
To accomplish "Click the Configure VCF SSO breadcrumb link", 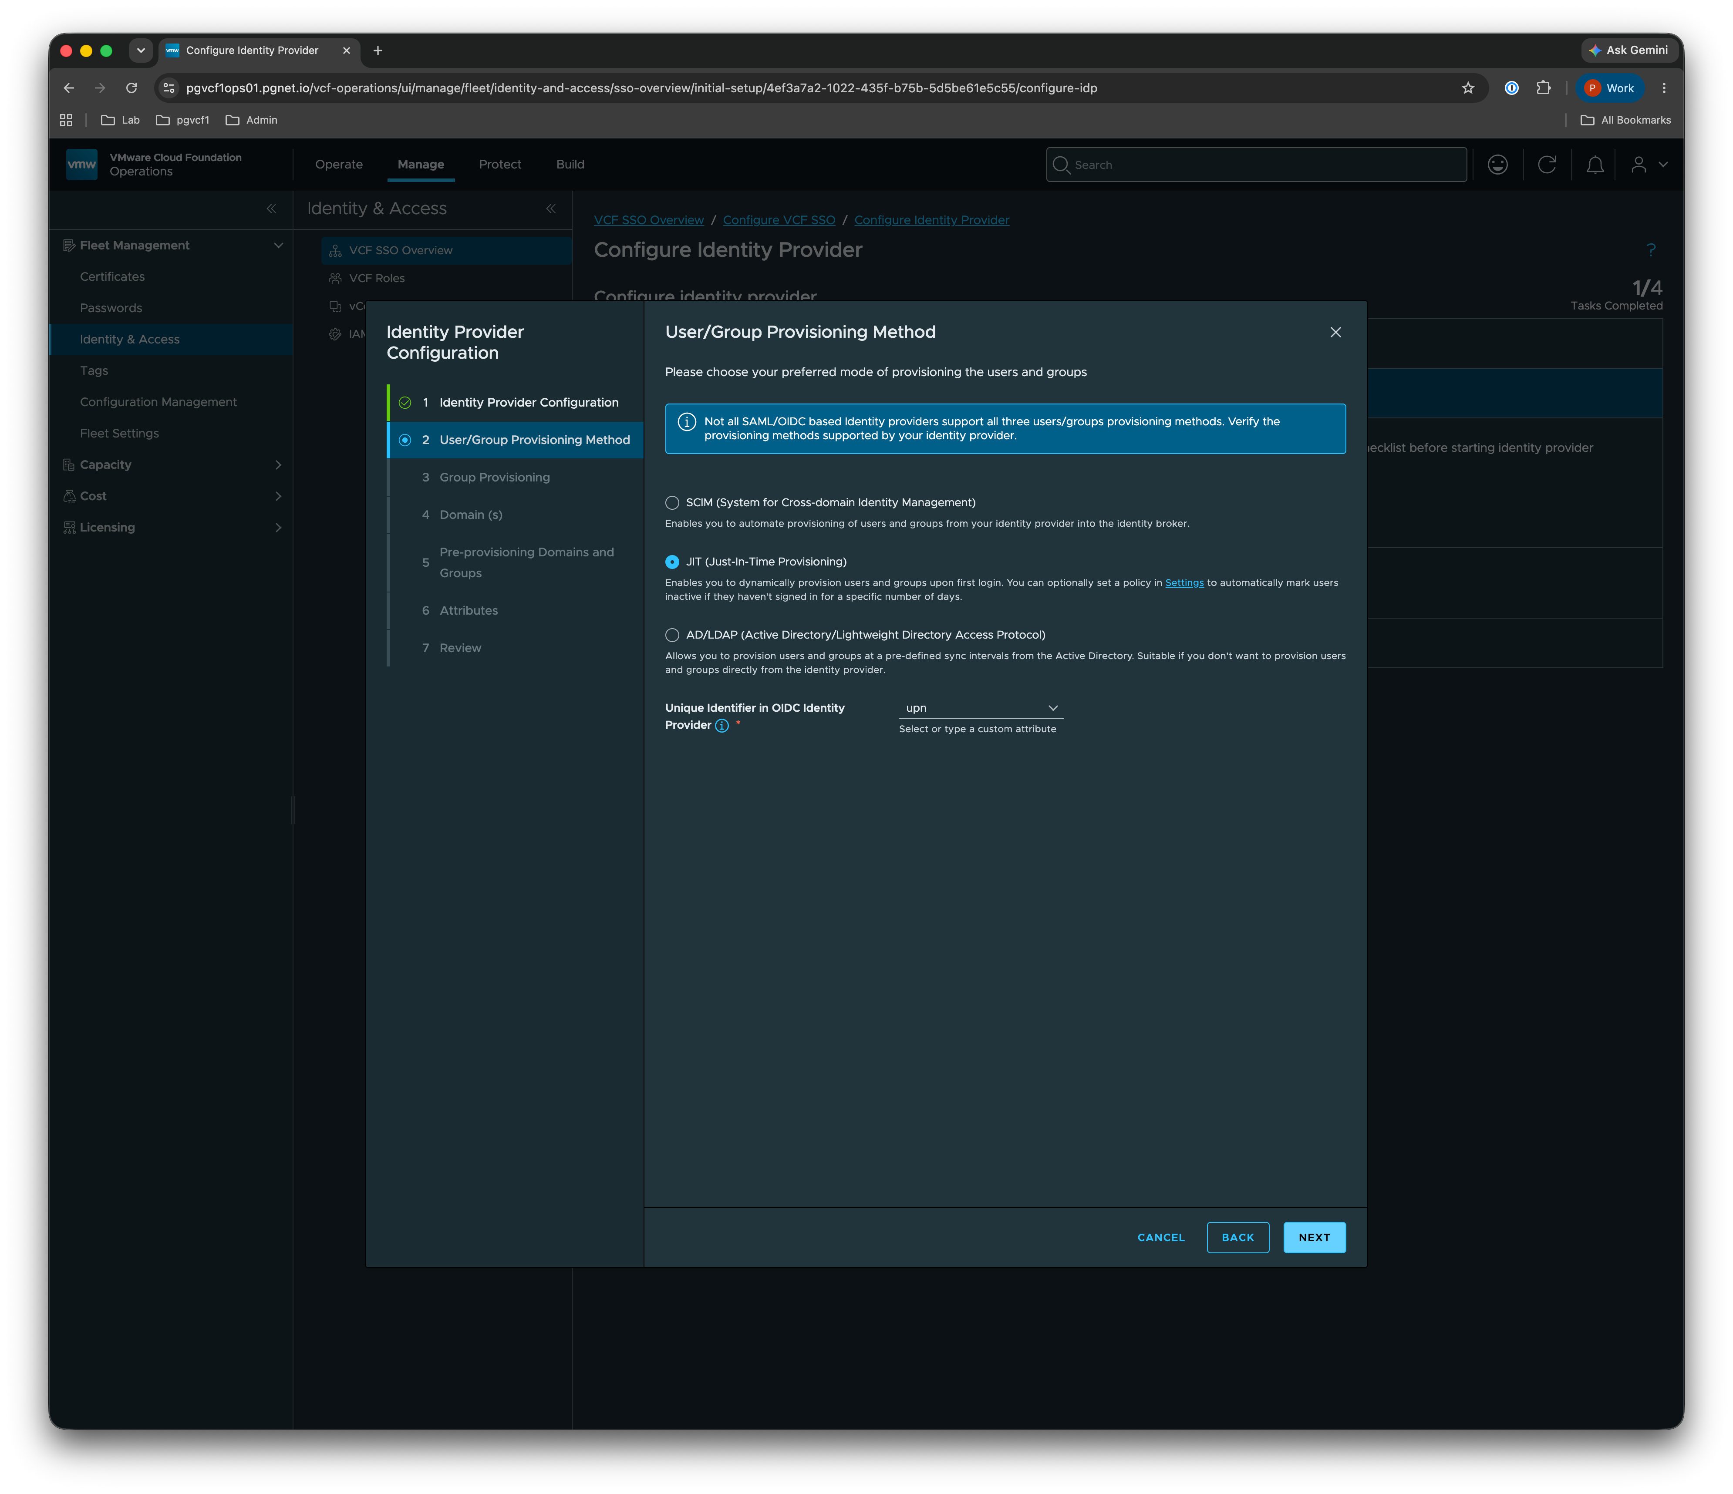I will click(779, 220).
